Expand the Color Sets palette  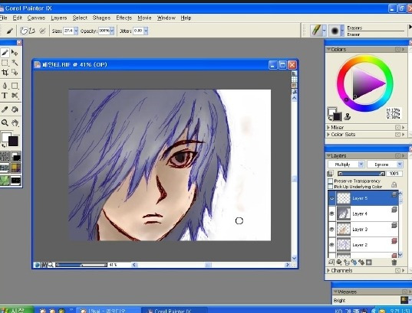[328, 135]
